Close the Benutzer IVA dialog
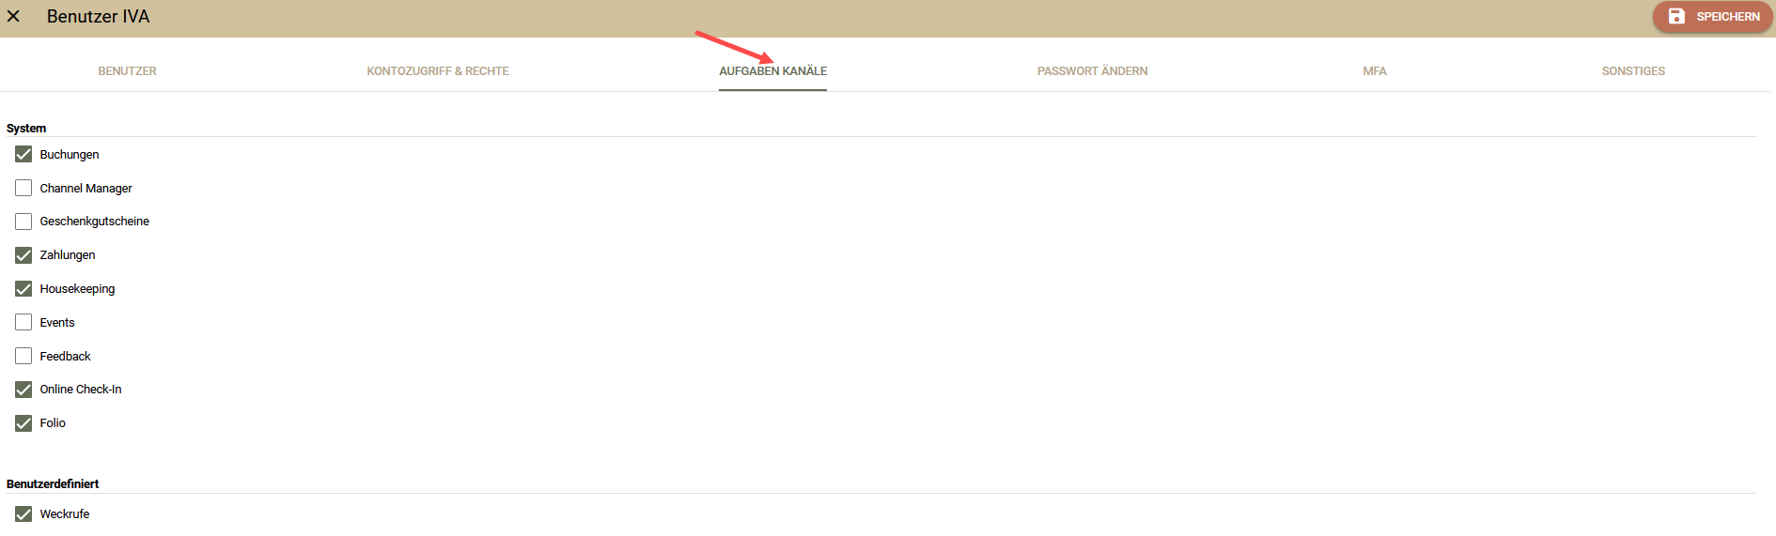Viewport: 1776px width, 536px height. tap(13, 16)
